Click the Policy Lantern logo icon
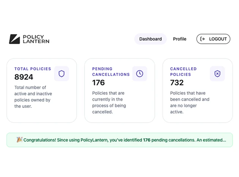 coord(14,39)
